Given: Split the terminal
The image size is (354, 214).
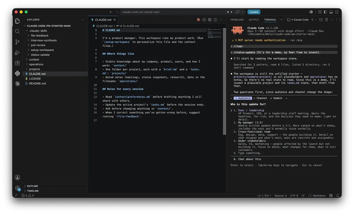Looking at the screenshot, I should 321,20.
